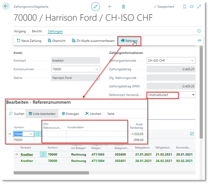Click the vertical scrollbar

pos(201,92)
